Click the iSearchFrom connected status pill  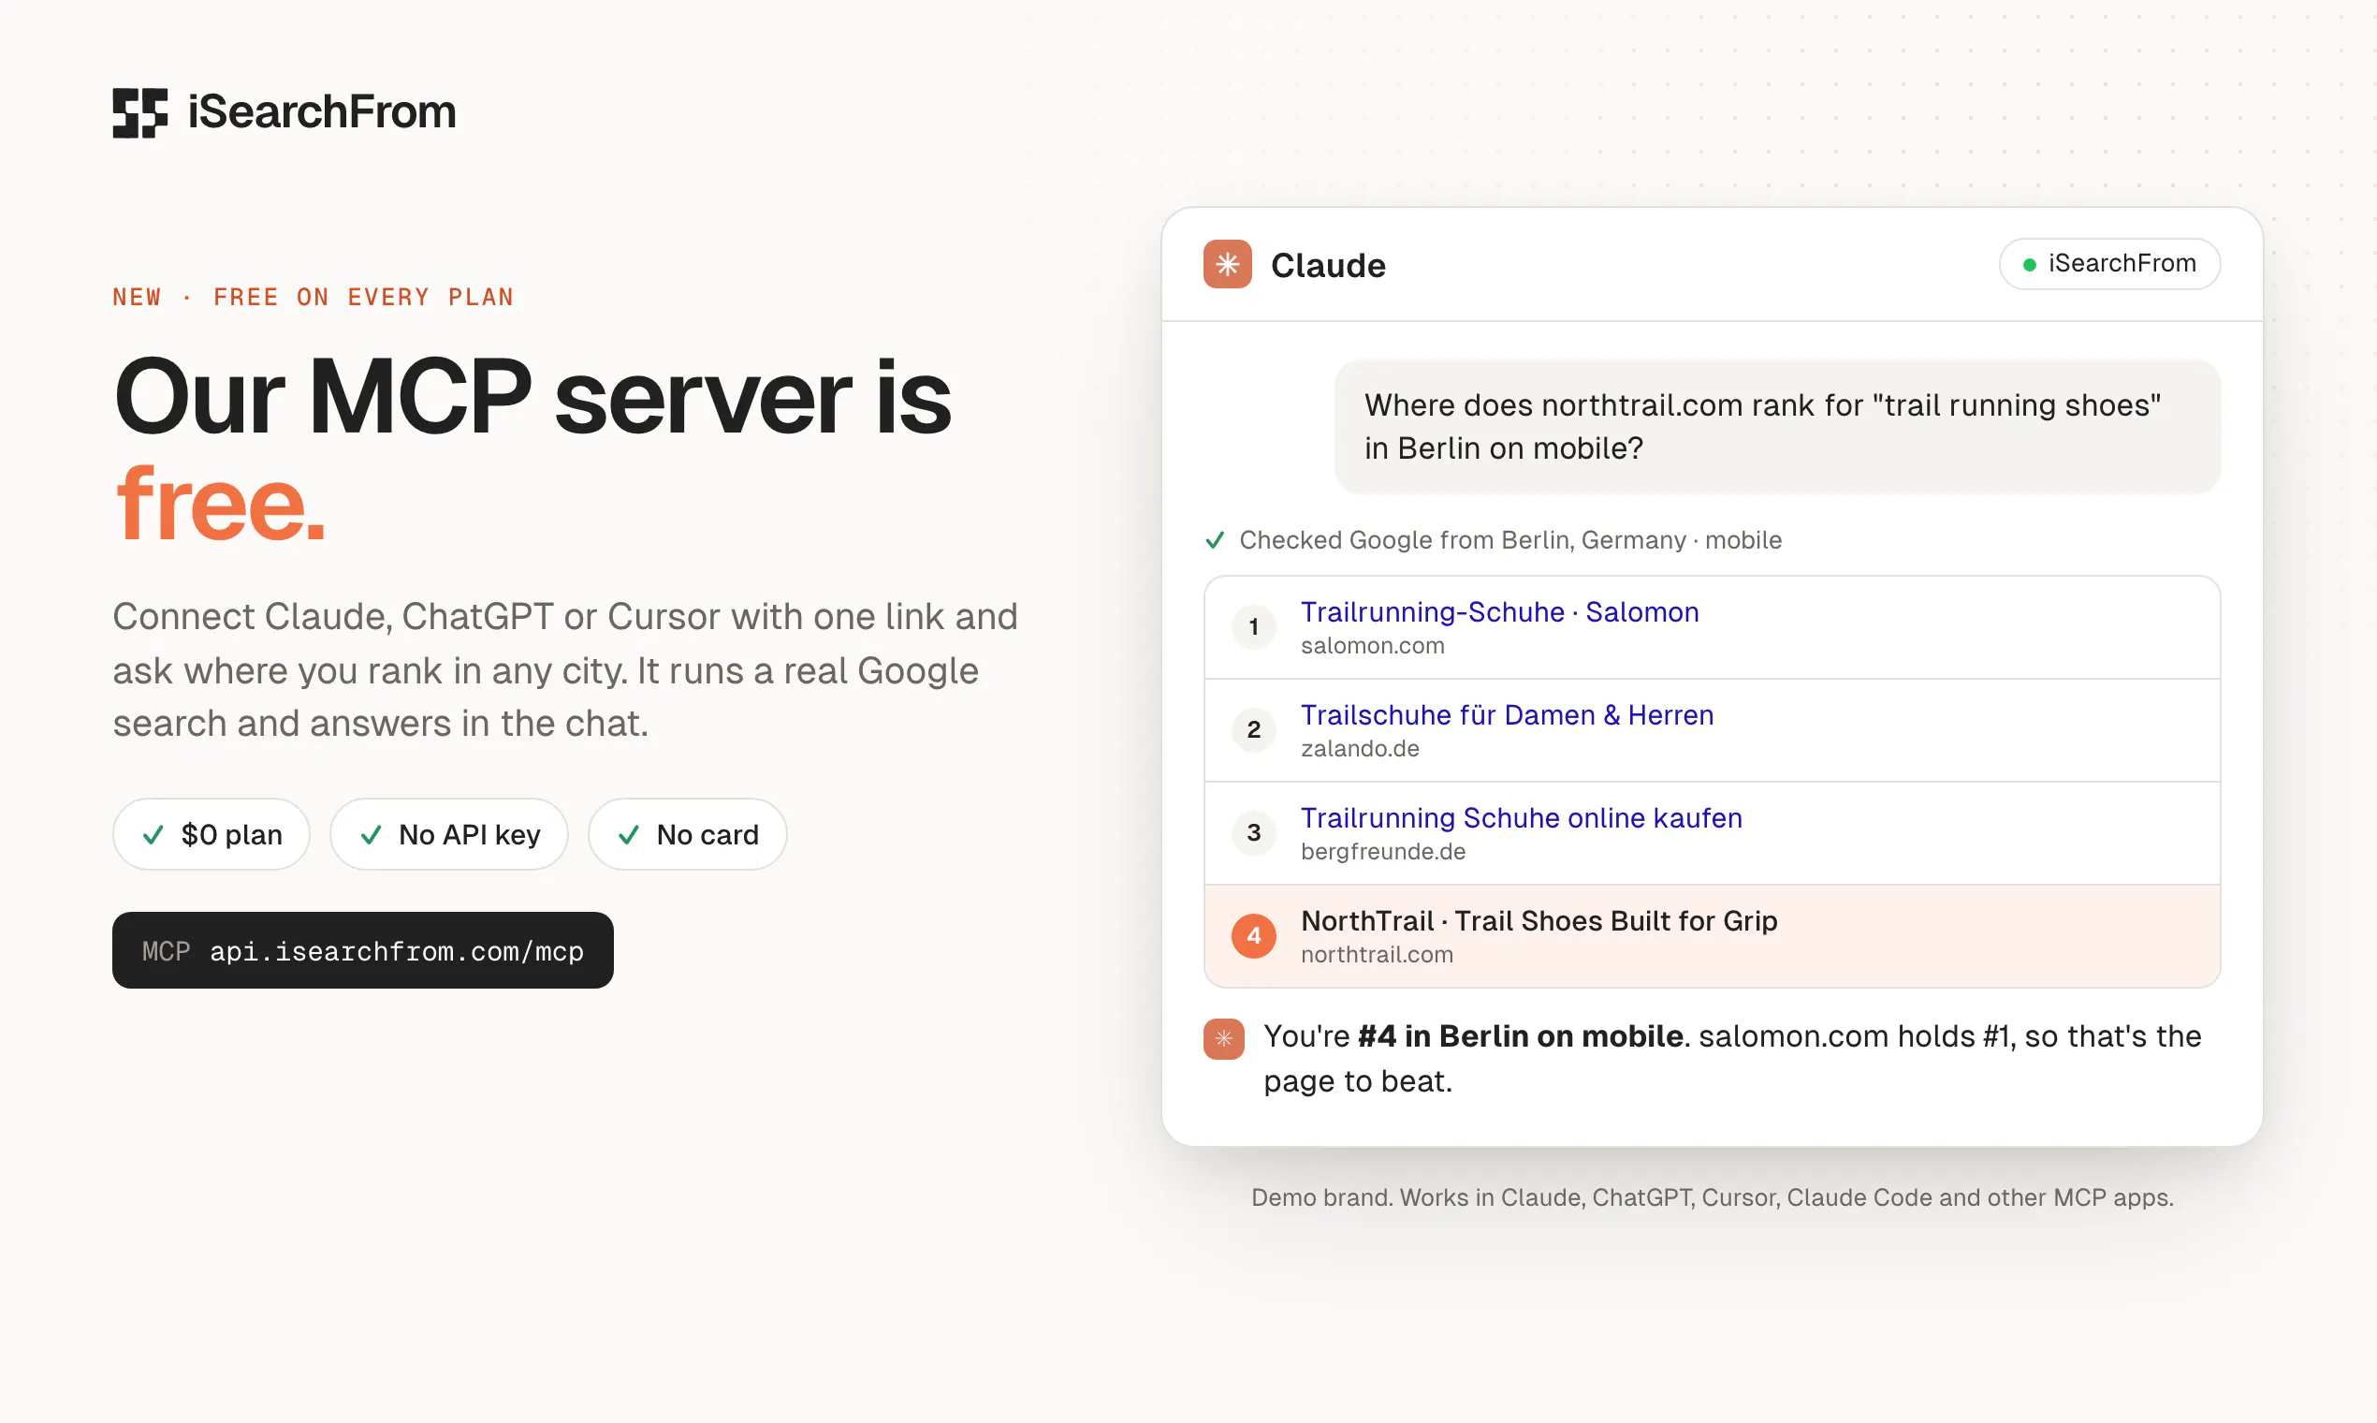[2109, 264]
